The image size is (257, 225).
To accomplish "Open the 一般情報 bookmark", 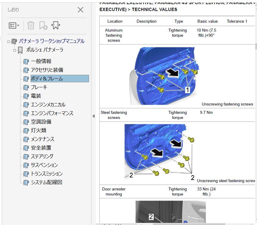I will (x=41, y=61).
